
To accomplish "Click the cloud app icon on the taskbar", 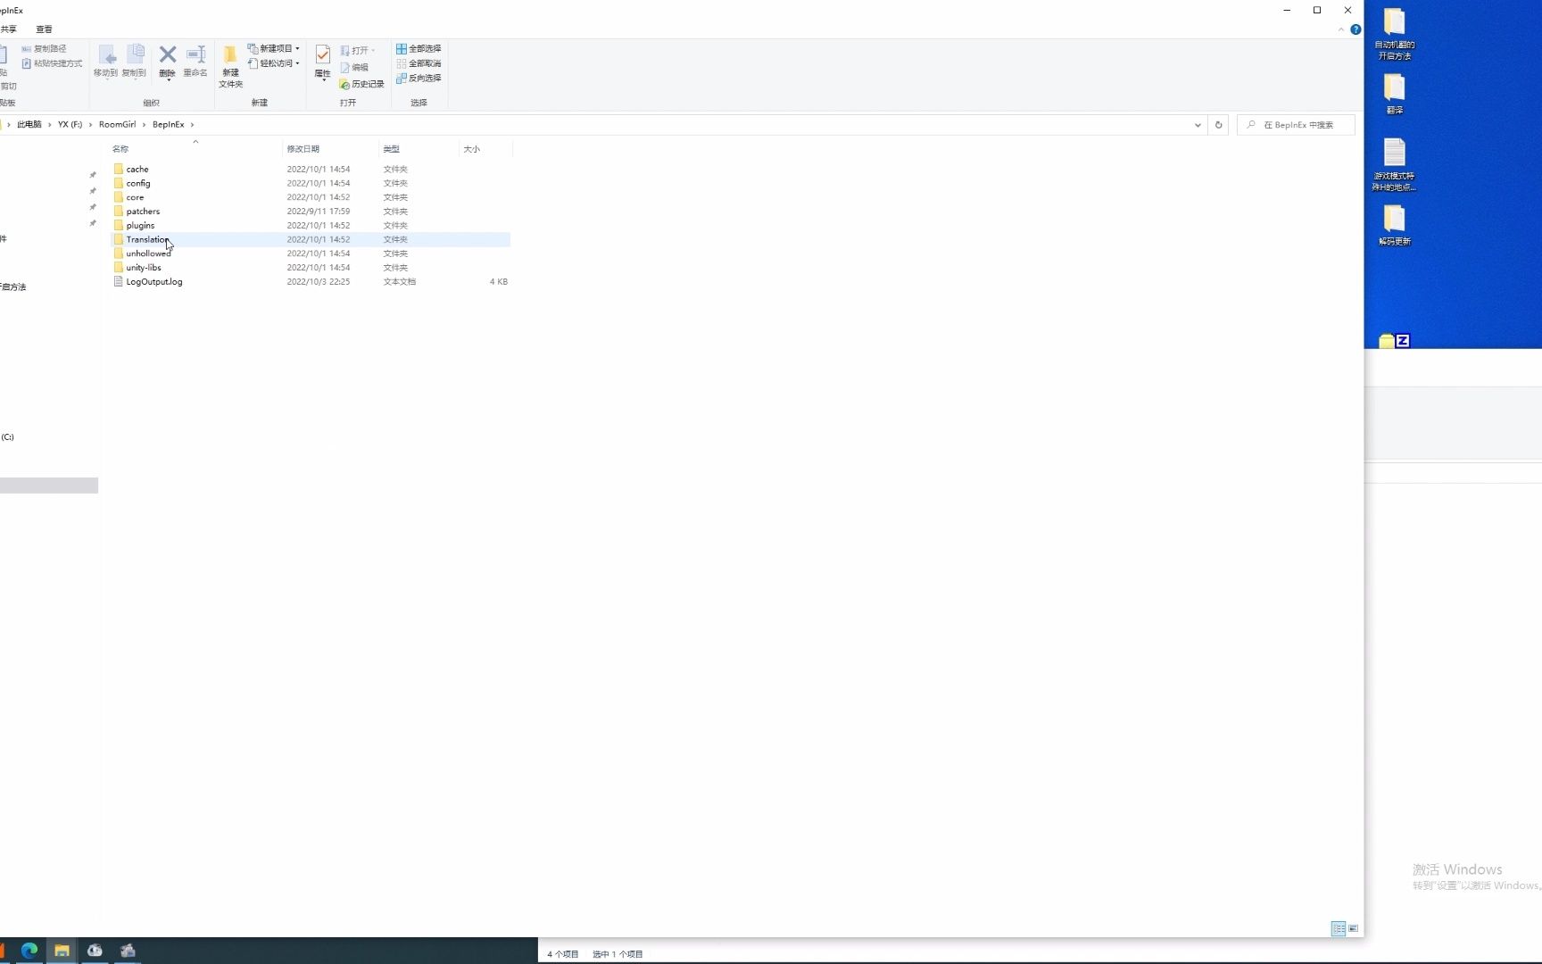I will coord(95,951).
